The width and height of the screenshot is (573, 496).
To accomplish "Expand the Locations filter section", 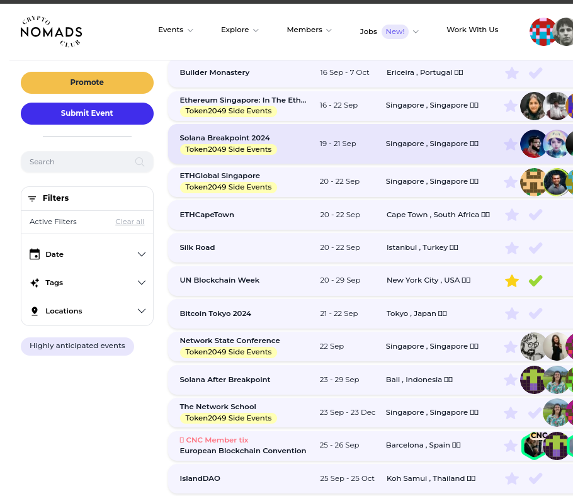I will click(141, 311).
